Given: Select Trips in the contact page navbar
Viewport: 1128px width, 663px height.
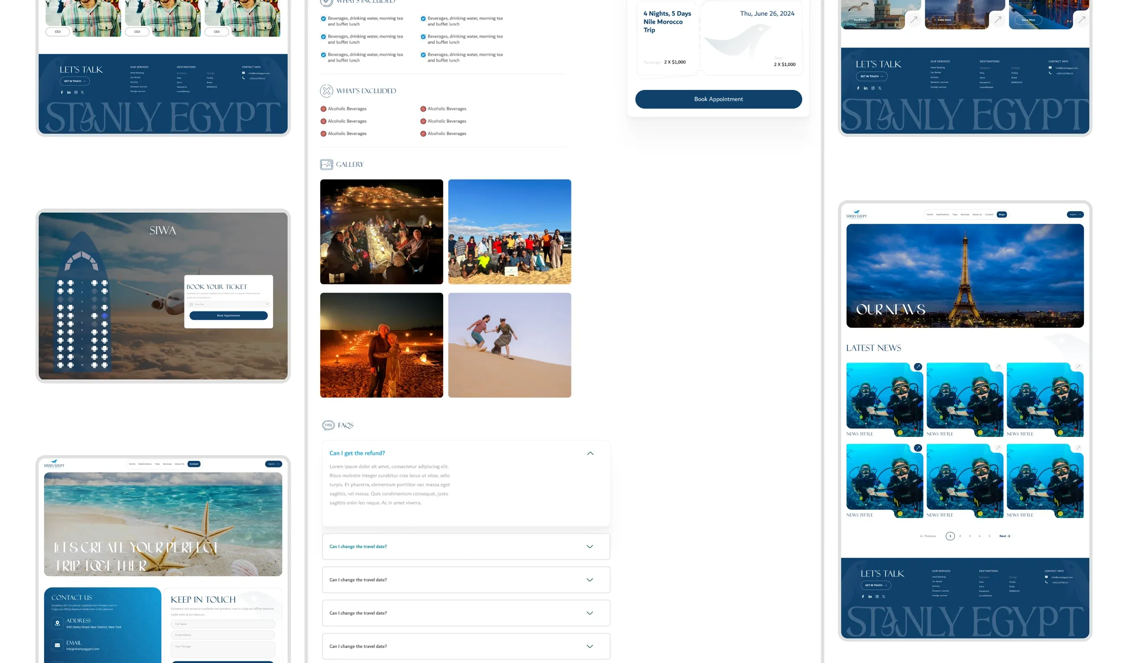Looking at the screenshot, I should coord(157,464).
